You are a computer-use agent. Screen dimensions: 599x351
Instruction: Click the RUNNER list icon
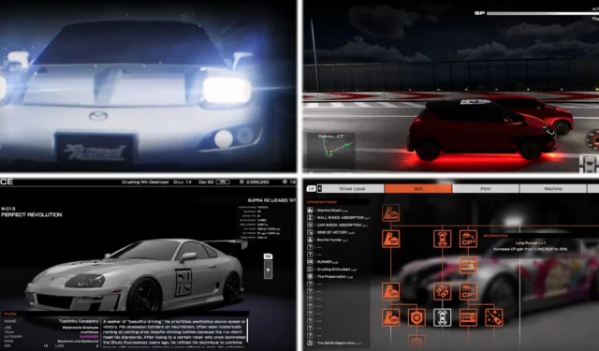click(310, 262)
